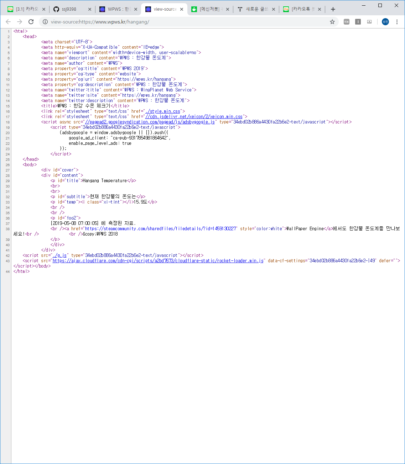
Task: Click the Hangang Temperature title text
Action: 105,181
